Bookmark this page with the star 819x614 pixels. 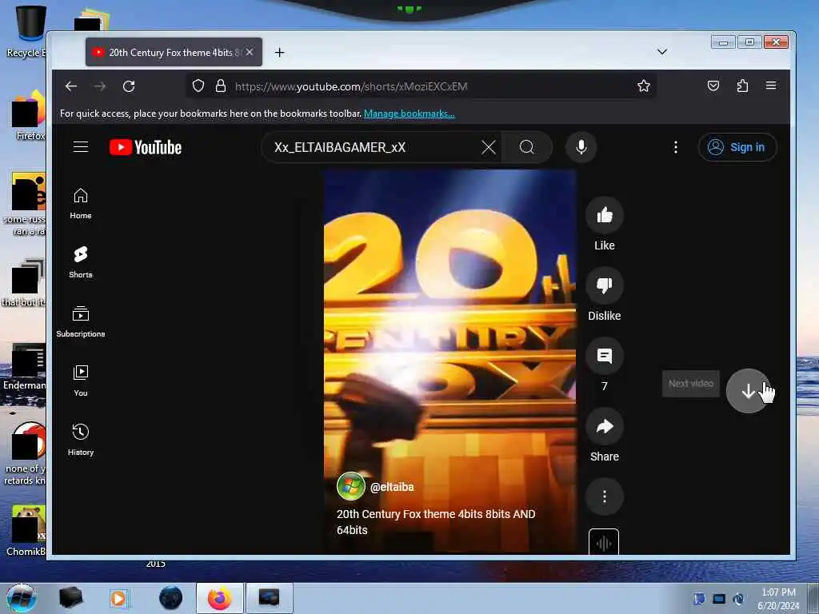click(644, 86)
